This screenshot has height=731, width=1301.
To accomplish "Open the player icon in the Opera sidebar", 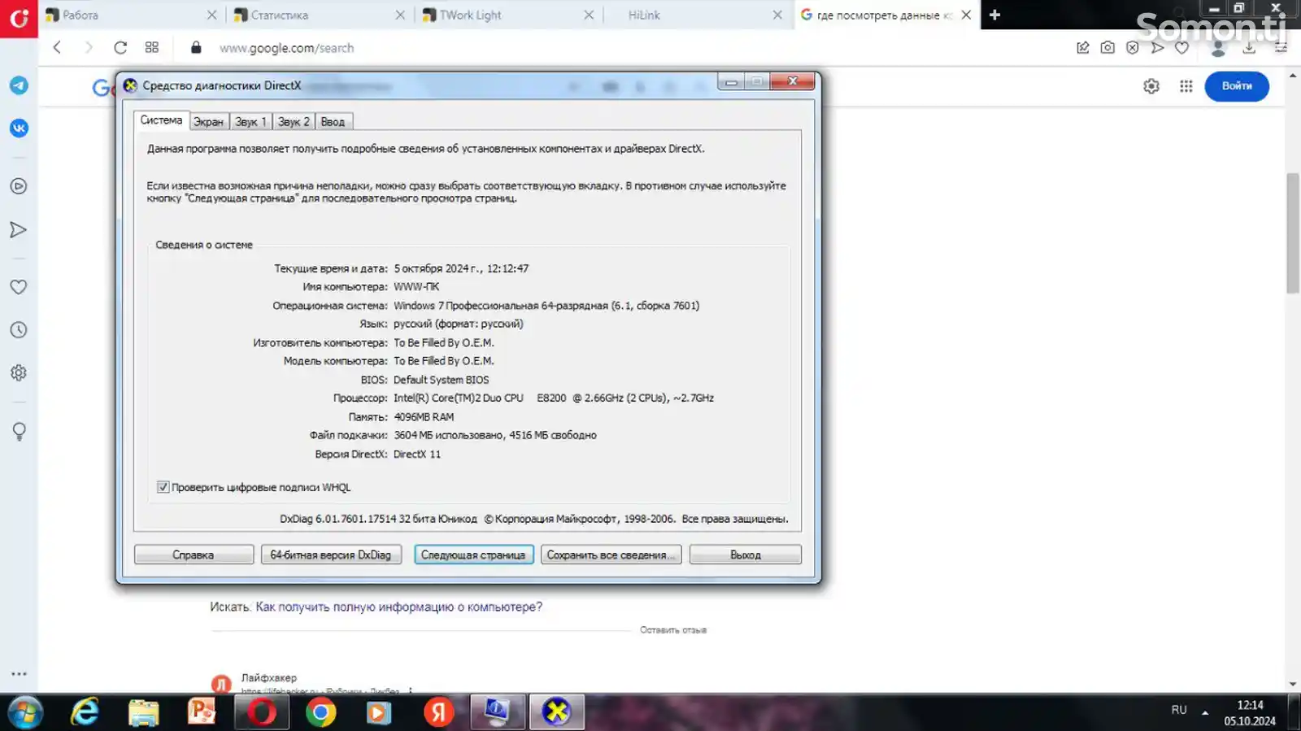I will point(19,186).
